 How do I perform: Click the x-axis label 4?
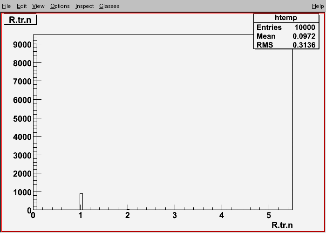[222, 215]
